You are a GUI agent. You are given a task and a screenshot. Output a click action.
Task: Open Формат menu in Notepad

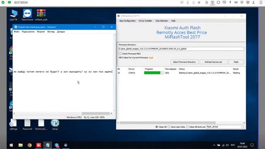[x=41, y=31]
